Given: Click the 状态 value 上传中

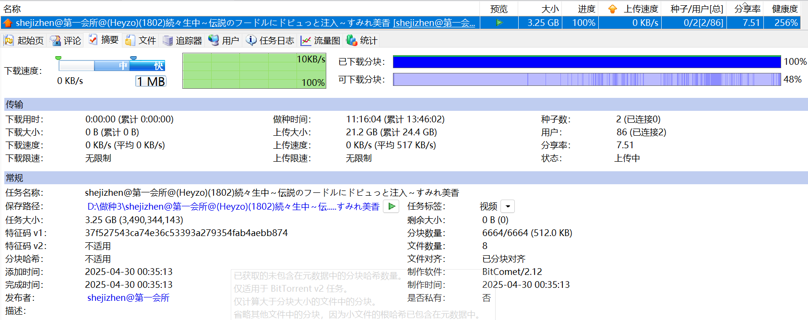Looking at the screenshot, I should click(627, 158).
